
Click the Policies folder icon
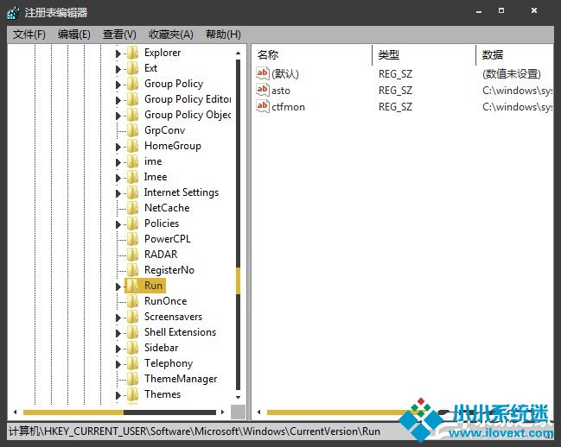click(x=133, y=223)
